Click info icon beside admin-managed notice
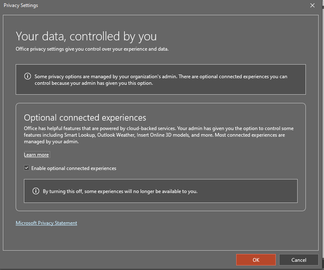324x270 pixels. (x=28, y=76)
